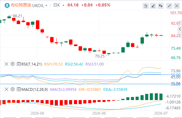Click the 2026-07 date axis marker

pyautogui.click(x=161, y=113)
